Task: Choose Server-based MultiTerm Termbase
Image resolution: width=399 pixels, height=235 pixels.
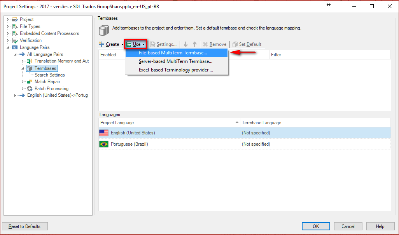Action: point(177,61)
